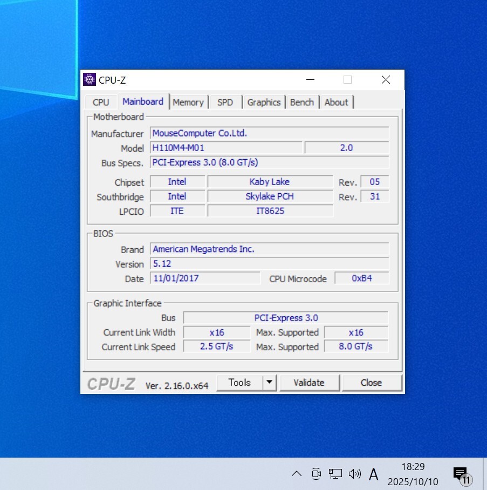
Task: Click the Manufacturer field showing MouseComputer Co.Ltd.
Action: 269,133
